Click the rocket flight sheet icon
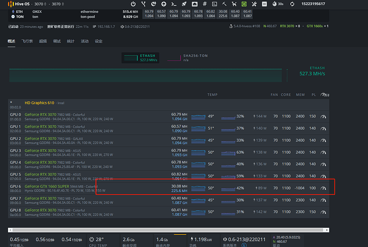 coord(184,4)
